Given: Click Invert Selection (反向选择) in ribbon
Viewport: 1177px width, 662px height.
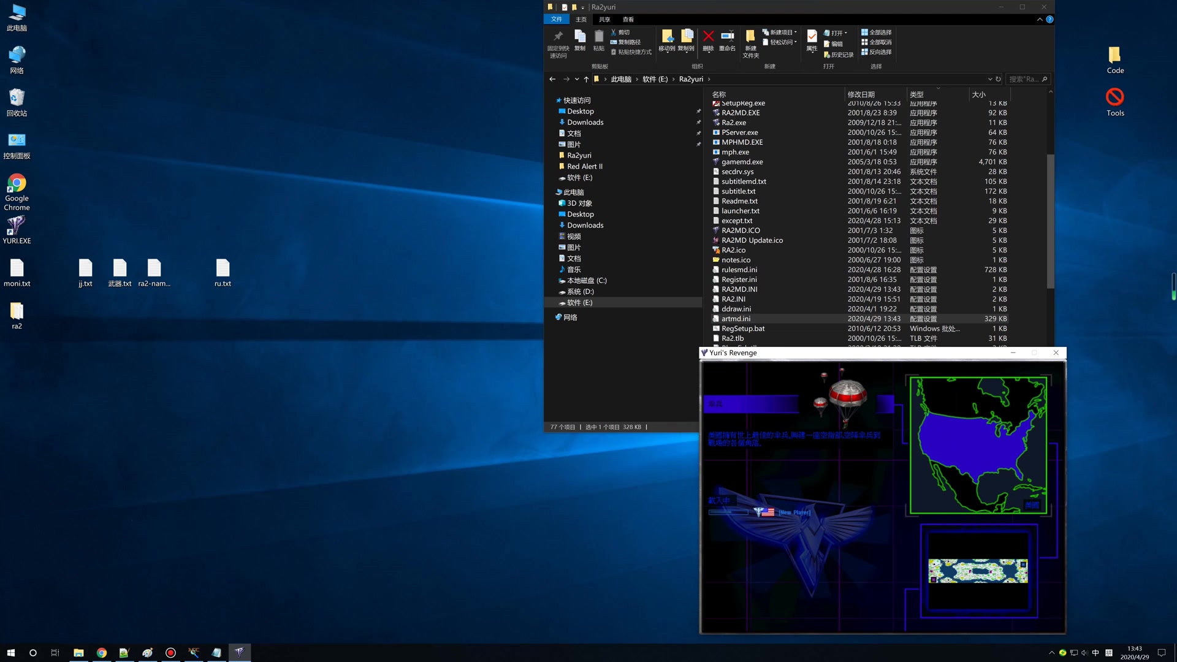Looking at the screenshot, I should 877,52.
